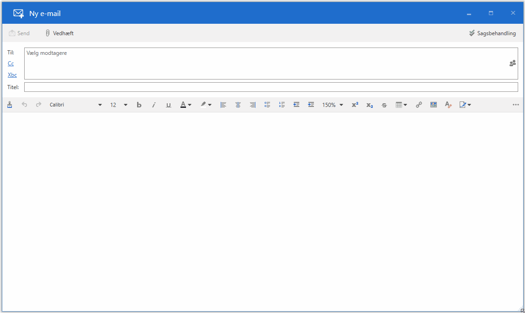
Task: Insert an image into the message body
Action: [x=433, y=105]
